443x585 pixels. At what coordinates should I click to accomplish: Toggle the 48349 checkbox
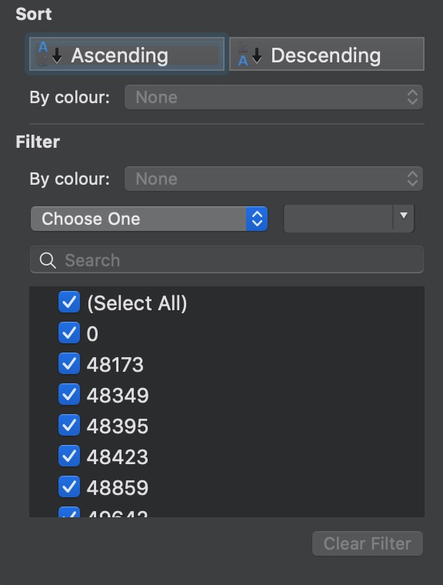point(69,394)
